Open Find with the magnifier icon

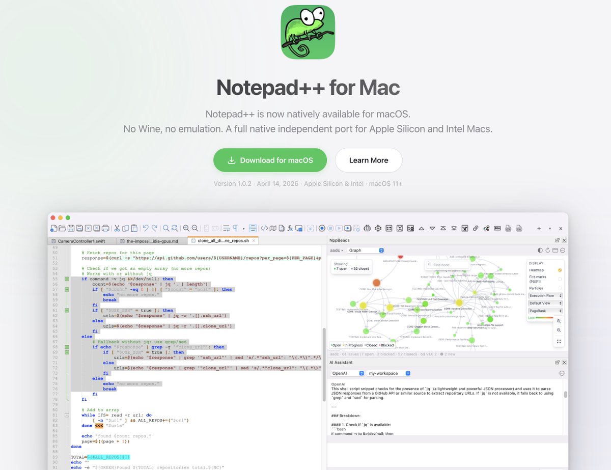click(x=166, y=229)
